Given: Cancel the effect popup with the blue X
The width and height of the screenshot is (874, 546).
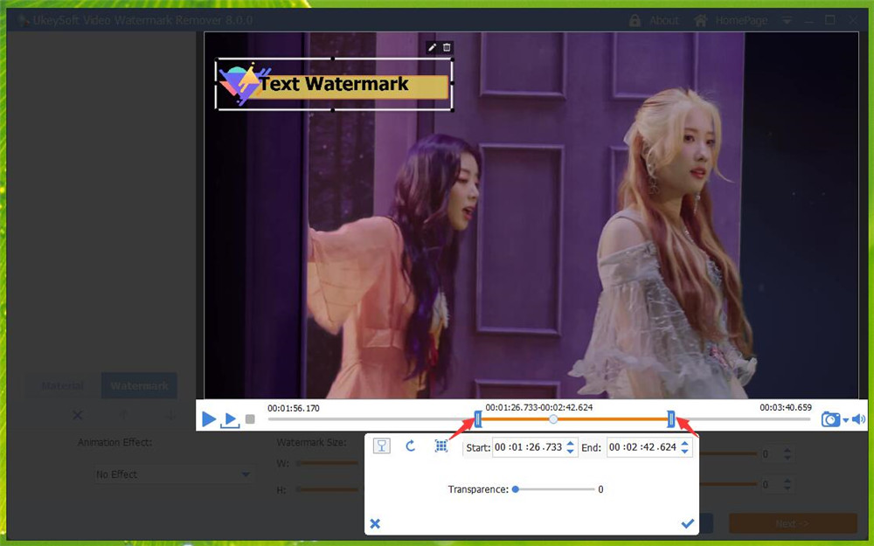Looking at the screenshot, I should click(375, 523).
